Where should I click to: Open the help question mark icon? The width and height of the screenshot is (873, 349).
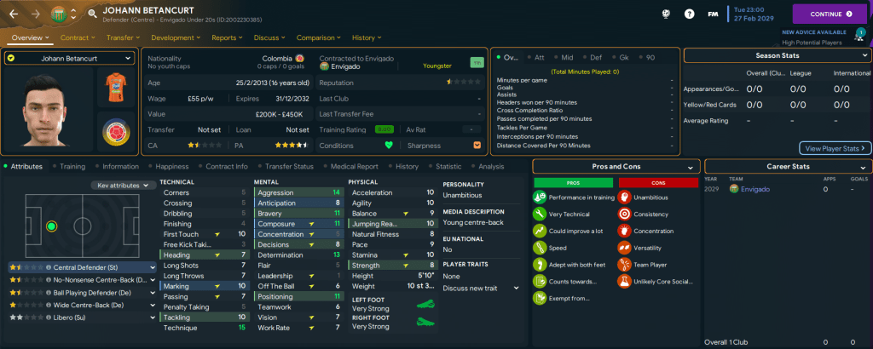coord(689,14)
